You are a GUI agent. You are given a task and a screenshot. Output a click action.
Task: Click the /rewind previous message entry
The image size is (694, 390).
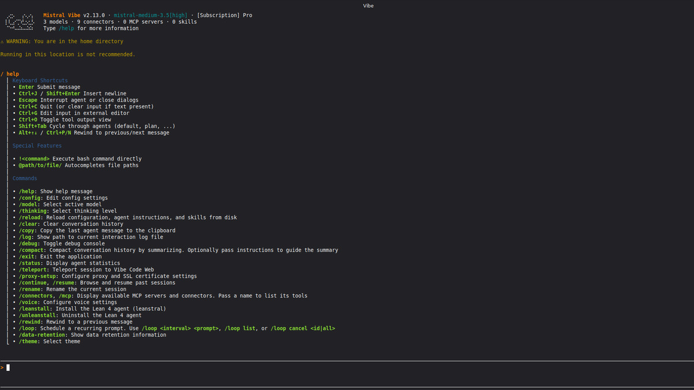[72, 321]
